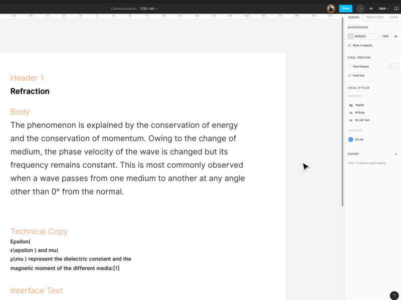Expand the F30—AA file name menu
The width and height of the screenshot is (401, 300).
pos(149,8)
